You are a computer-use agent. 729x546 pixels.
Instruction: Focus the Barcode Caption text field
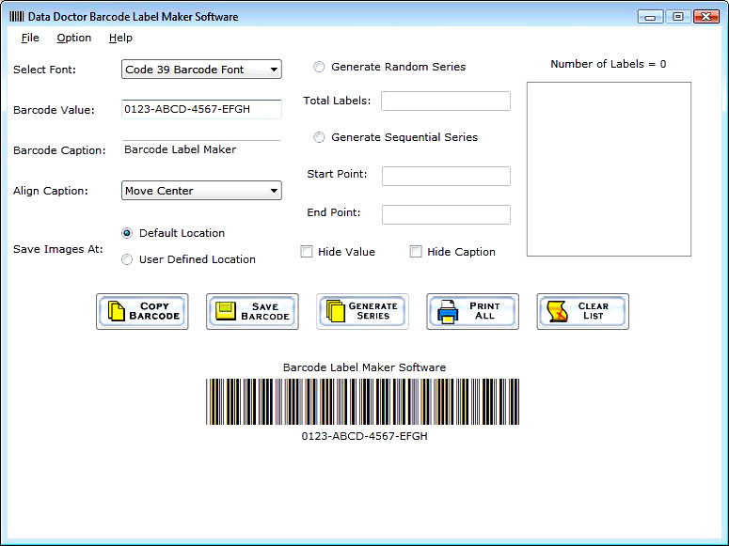(201, 149)
